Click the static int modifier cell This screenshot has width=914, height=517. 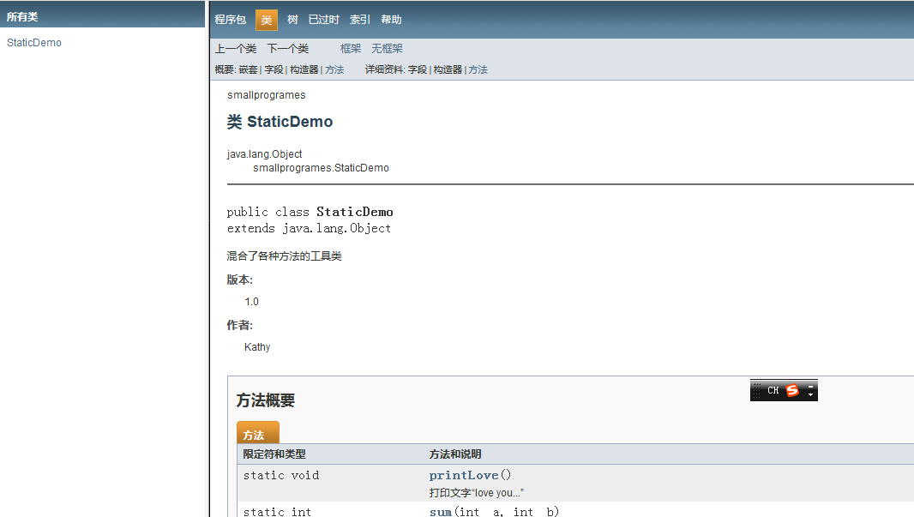278,512
